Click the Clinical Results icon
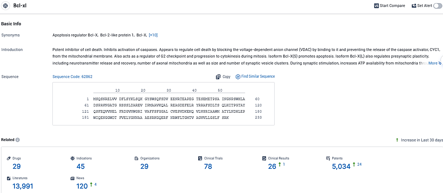 tap(265, 158)
